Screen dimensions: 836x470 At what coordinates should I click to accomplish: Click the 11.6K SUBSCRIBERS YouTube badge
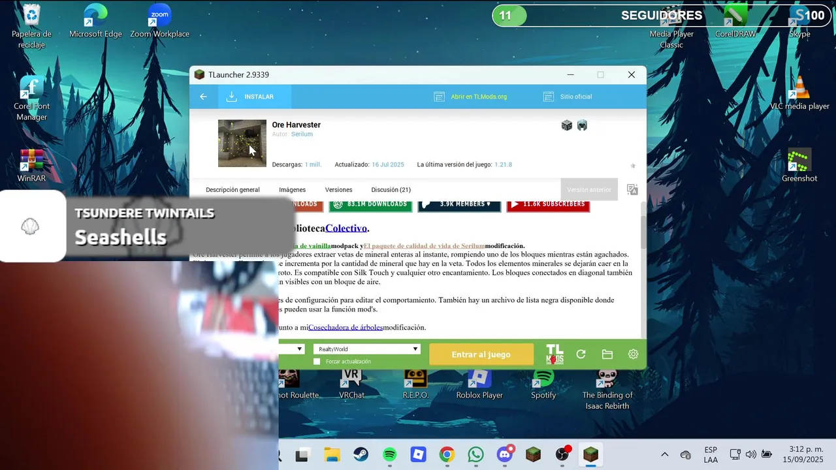point(548,205)
